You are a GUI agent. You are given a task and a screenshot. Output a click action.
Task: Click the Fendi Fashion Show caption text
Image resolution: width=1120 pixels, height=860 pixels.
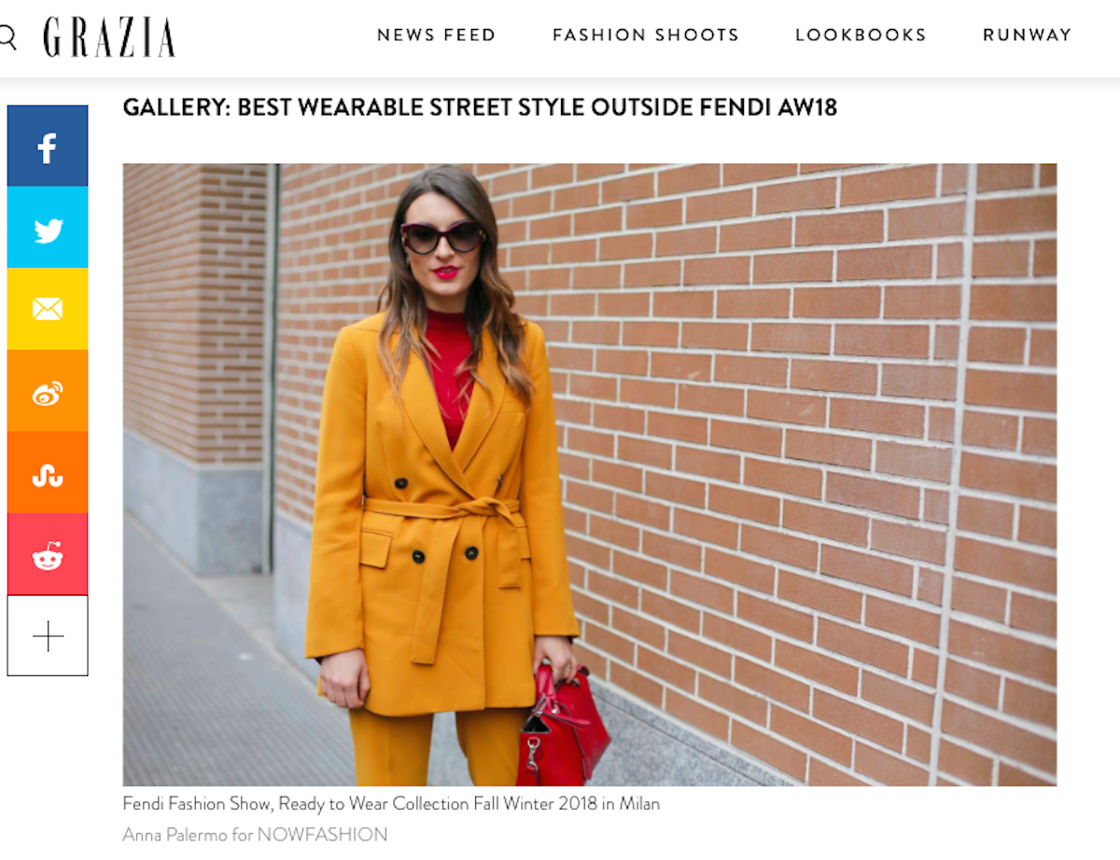(x=391, y=803)
